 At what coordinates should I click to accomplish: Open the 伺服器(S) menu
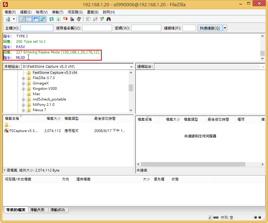(x=75, y=12)
